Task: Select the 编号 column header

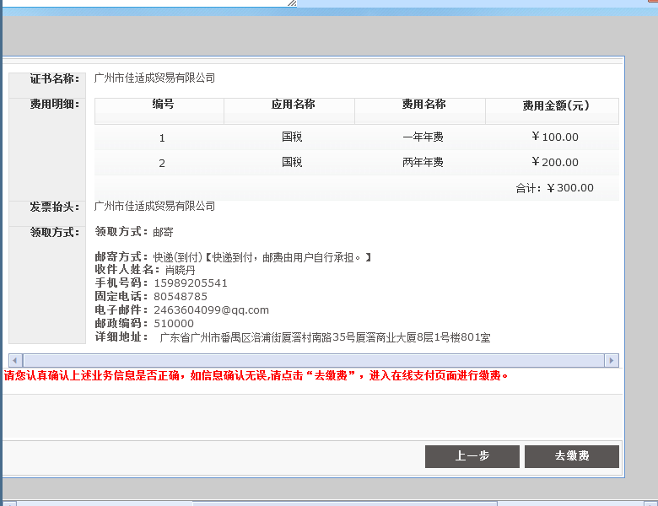Action: (x=159, y=110)
